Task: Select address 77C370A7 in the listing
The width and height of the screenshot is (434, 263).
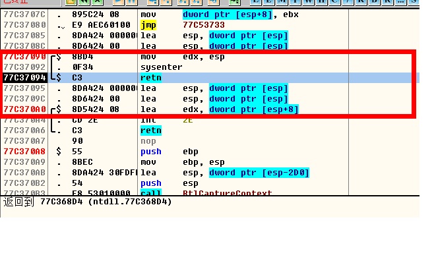Action: [24, 141]
